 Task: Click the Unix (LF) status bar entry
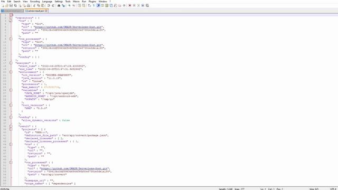314,189
